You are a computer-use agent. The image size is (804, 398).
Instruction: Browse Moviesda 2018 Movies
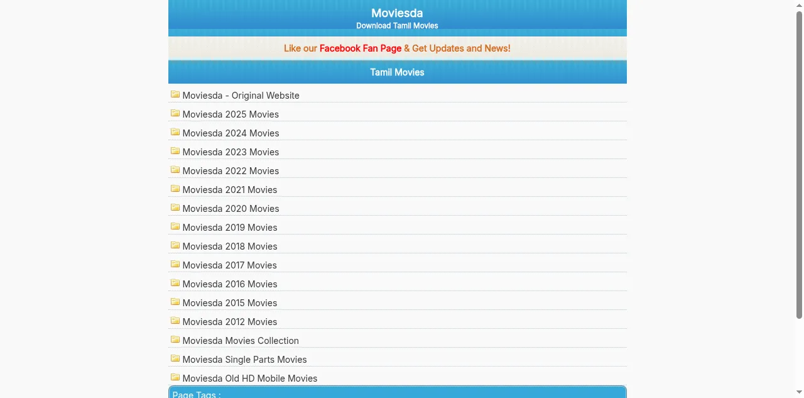230,246
